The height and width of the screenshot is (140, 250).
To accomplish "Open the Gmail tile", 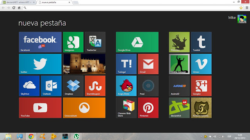I will [x=148, y=64].
